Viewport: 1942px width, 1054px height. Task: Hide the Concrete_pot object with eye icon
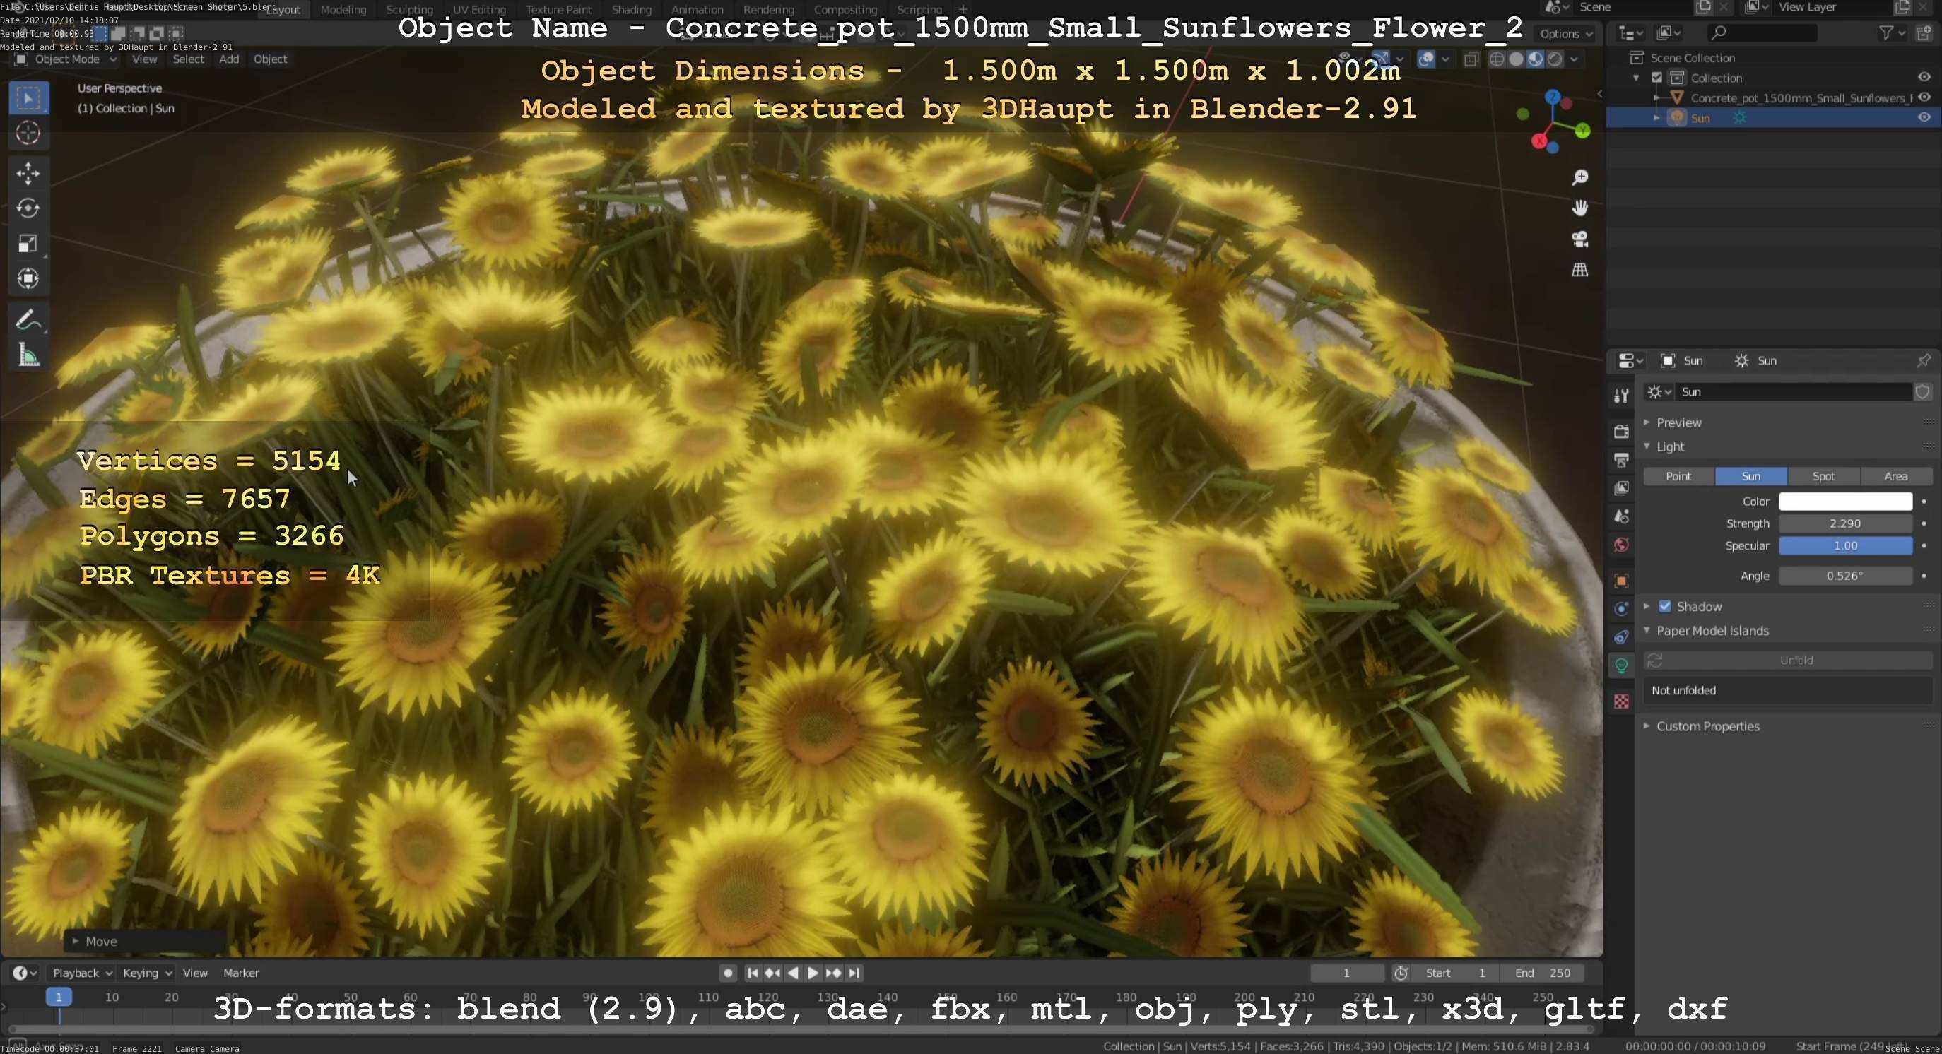1924,97
